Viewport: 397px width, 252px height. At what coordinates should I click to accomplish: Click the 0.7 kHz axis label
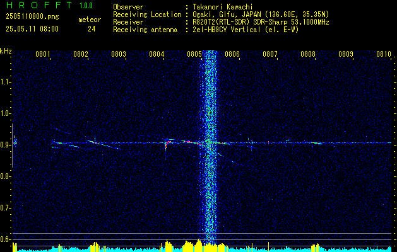pos(5,208)
